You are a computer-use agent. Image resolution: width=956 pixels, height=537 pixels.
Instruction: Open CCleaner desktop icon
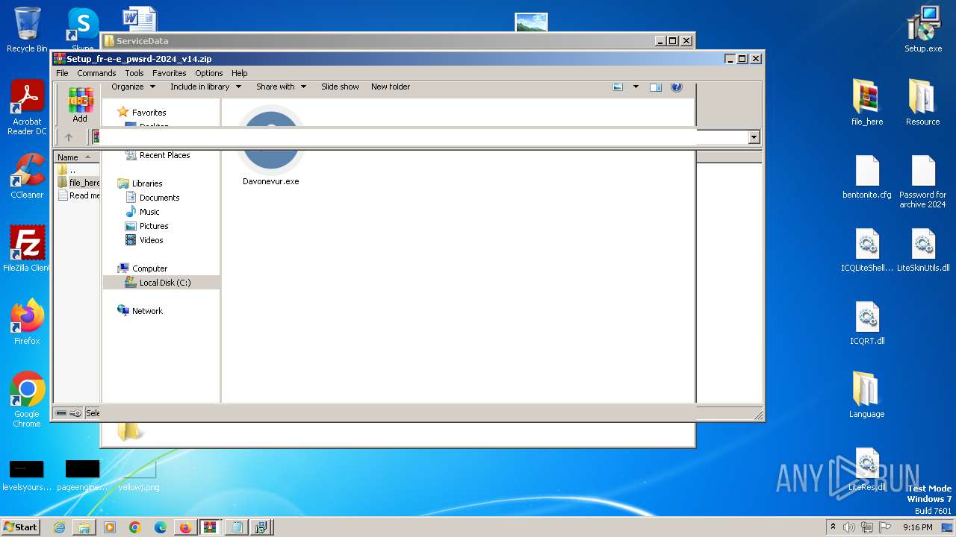pos(27,176)
